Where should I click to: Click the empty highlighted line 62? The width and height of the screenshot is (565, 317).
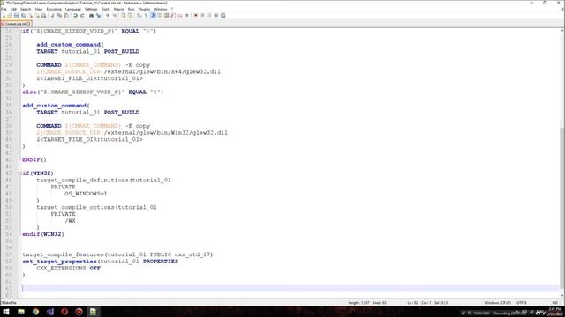tap(290, 288)
